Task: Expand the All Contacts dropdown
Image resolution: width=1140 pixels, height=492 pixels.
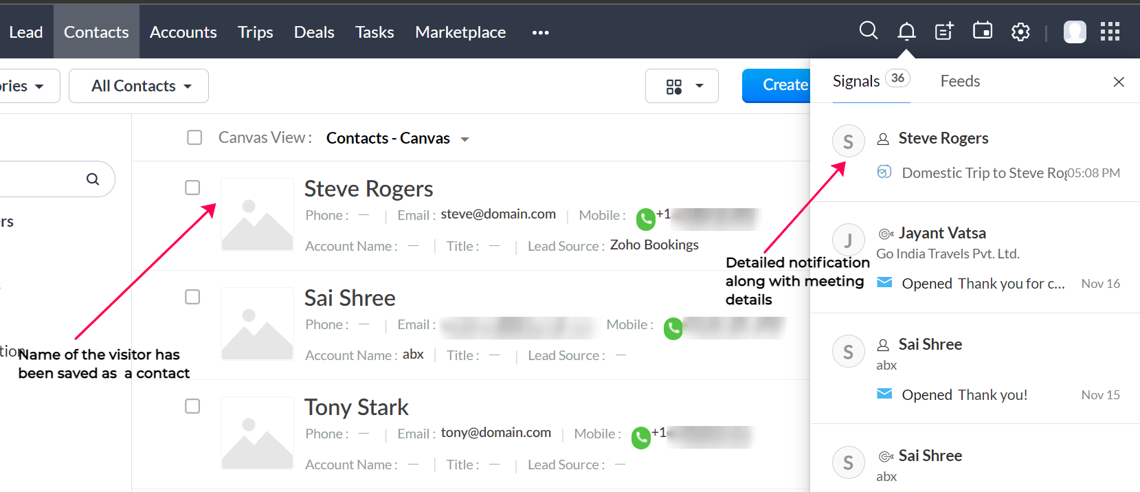Action: 139,86
